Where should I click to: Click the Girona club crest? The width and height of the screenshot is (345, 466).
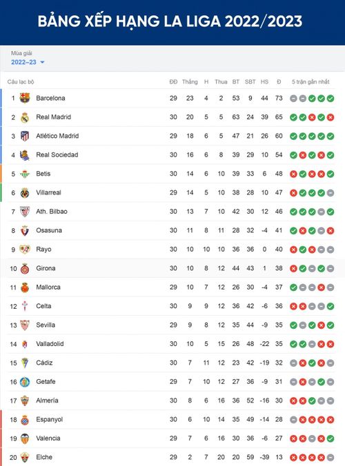(25, 268)
